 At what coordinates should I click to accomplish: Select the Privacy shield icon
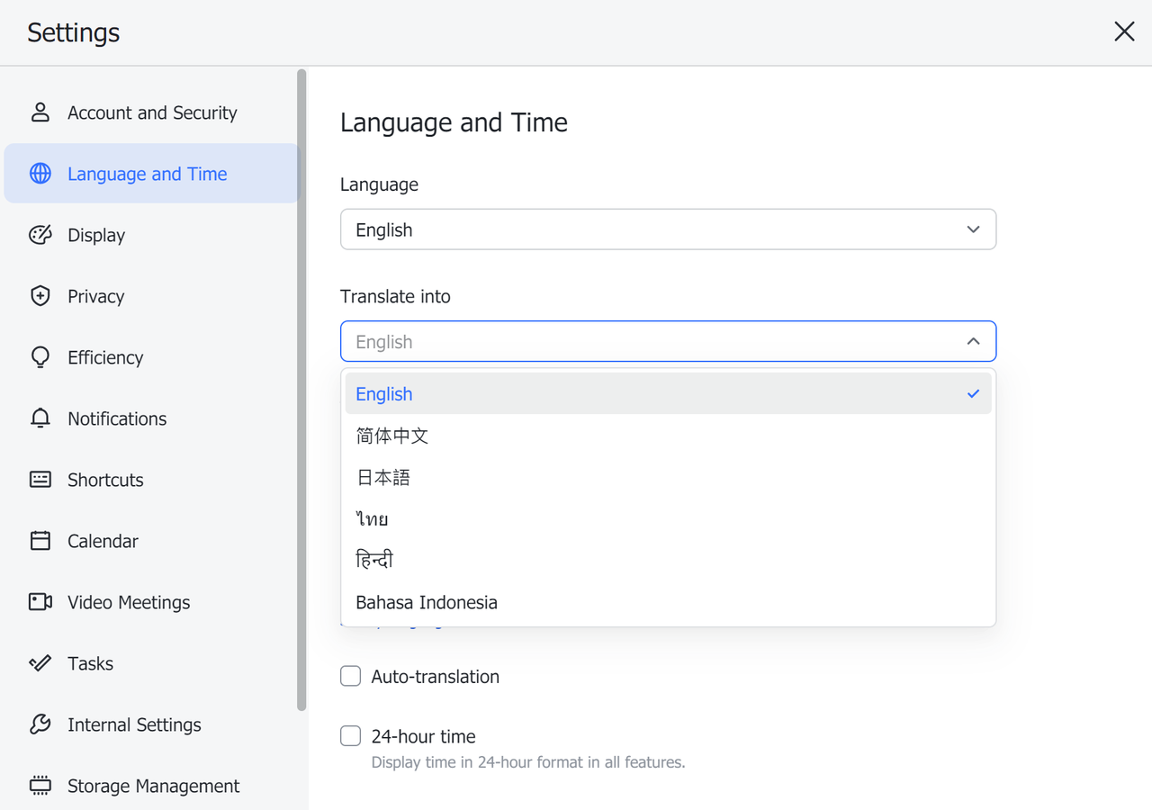pyautogui.click(x=40, y=295)
